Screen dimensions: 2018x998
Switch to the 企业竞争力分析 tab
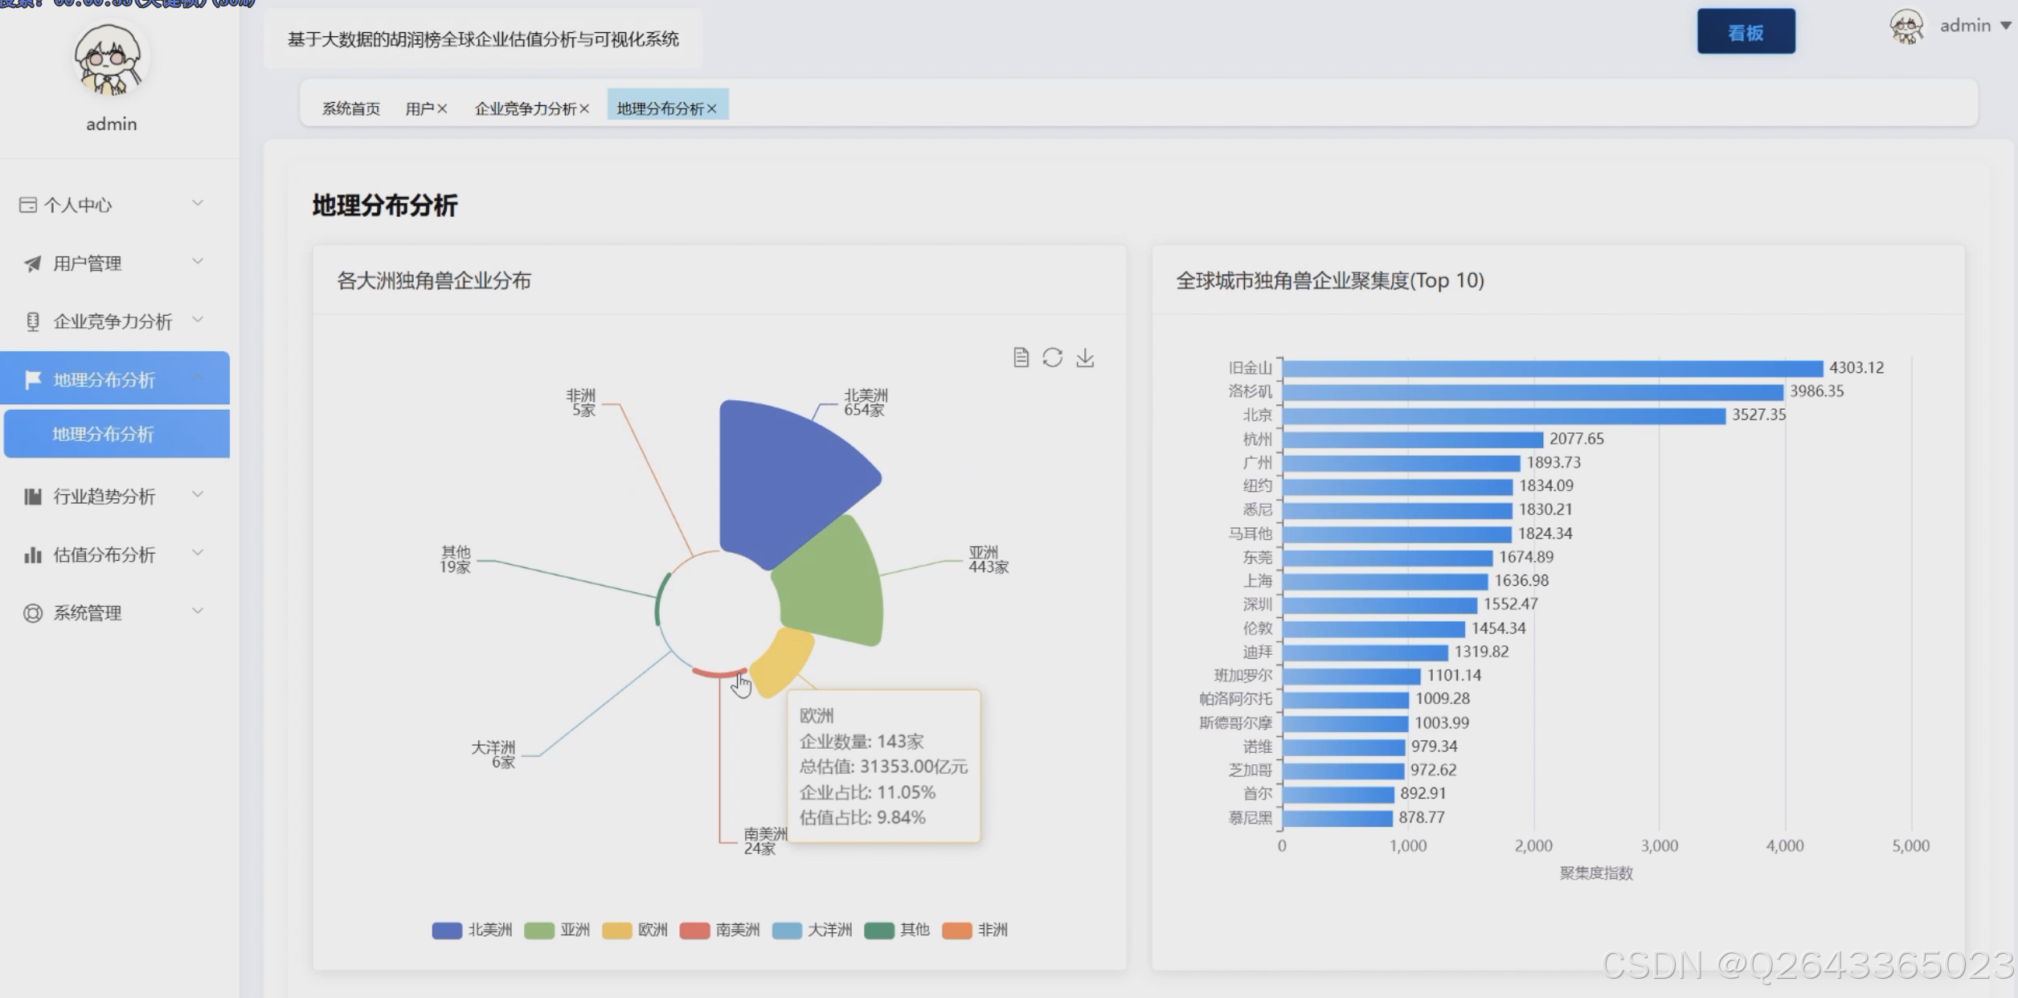525,108
